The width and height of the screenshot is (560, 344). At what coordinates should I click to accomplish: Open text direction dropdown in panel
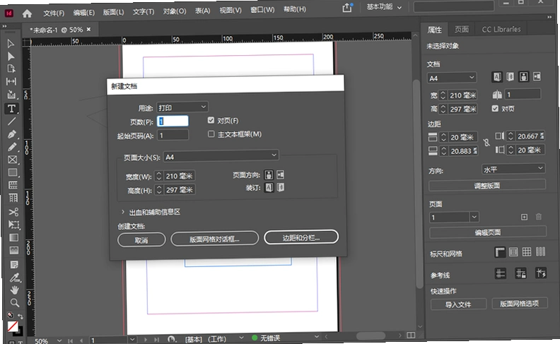513,169
